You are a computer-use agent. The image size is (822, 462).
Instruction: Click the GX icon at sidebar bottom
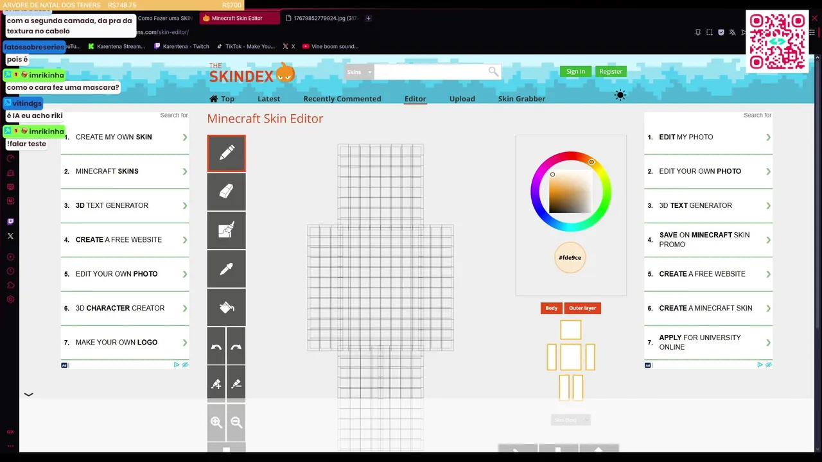click(10, 432)
